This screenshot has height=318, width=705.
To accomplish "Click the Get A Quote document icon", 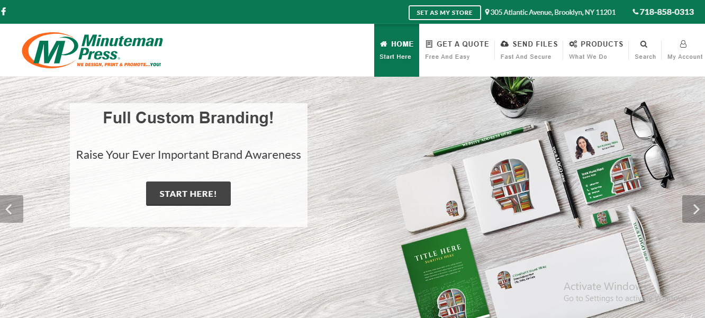I will pos(429,44).
